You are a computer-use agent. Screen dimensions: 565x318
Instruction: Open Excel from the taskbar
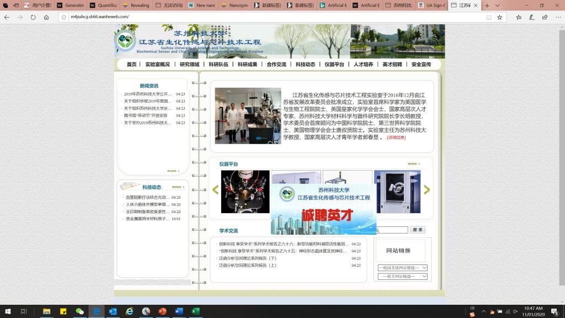tap(195, 311)
